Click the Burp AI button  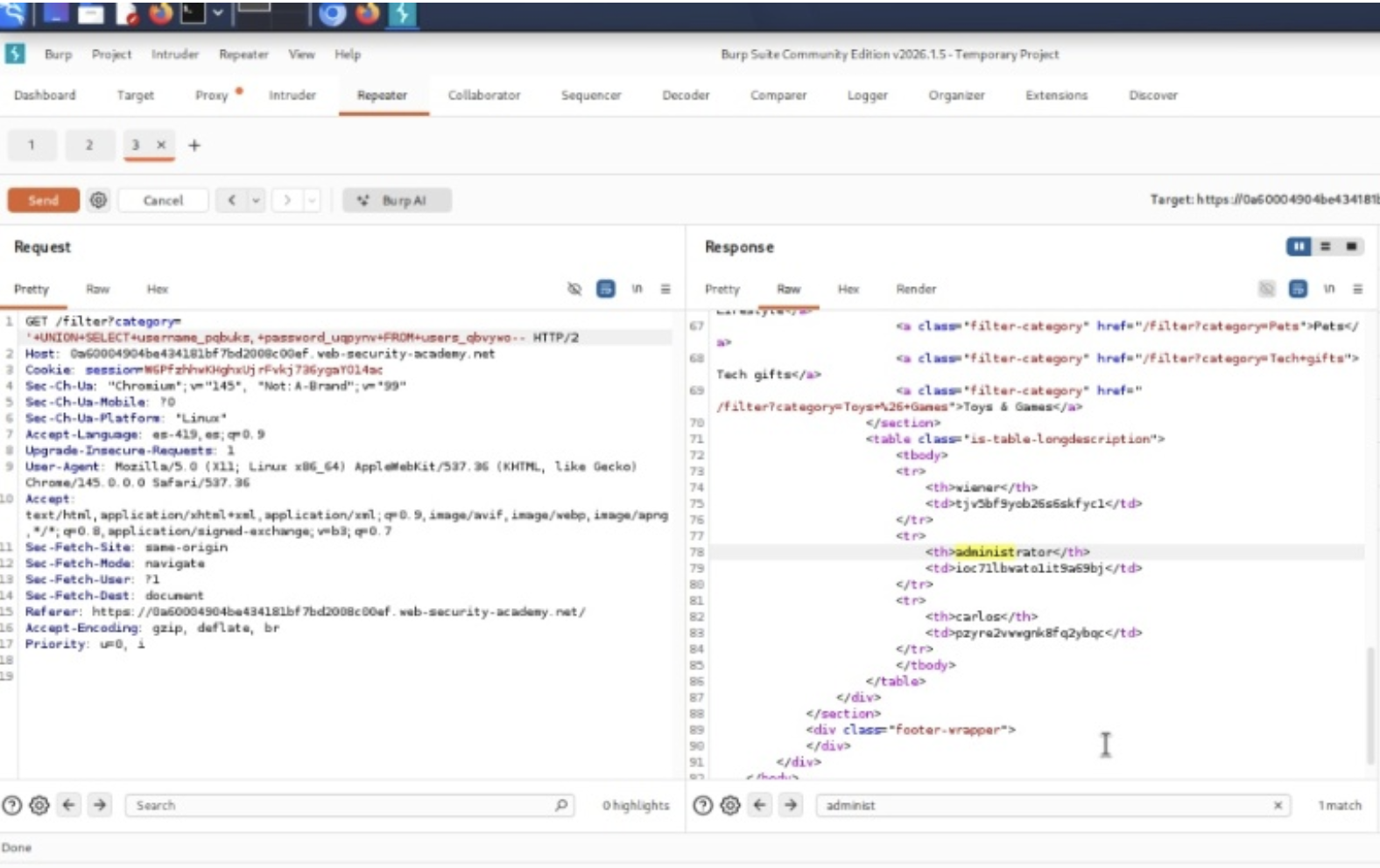397,200
